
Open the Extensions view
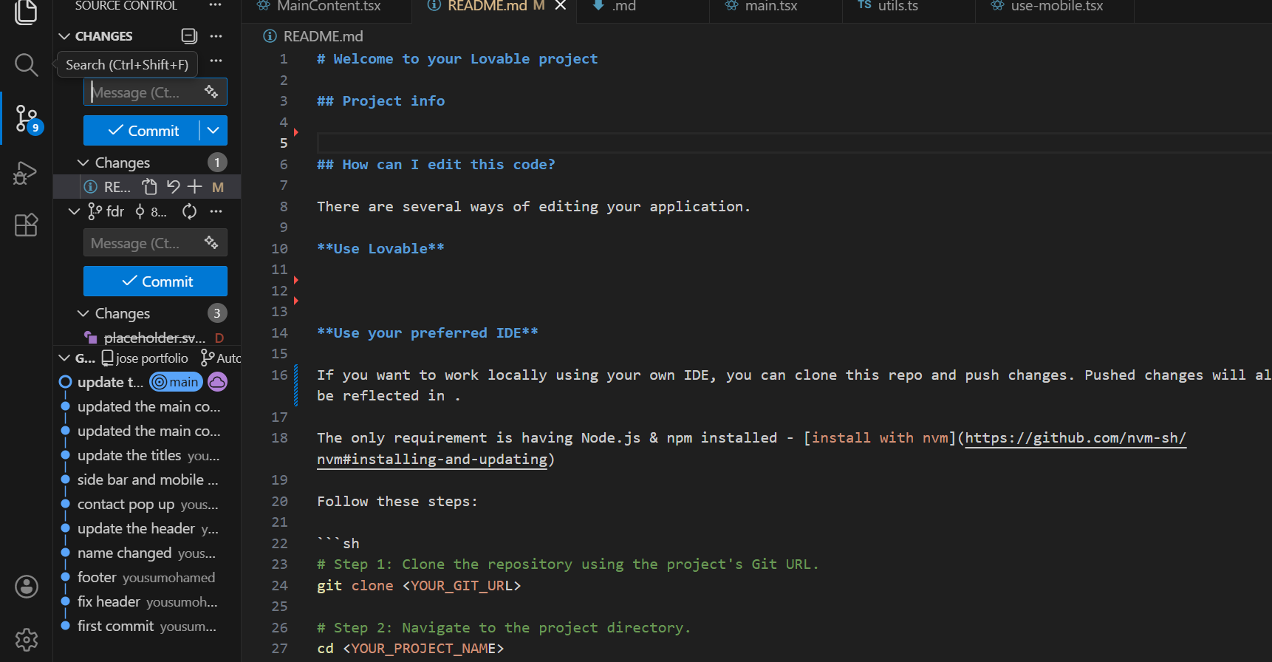point(26,225)
